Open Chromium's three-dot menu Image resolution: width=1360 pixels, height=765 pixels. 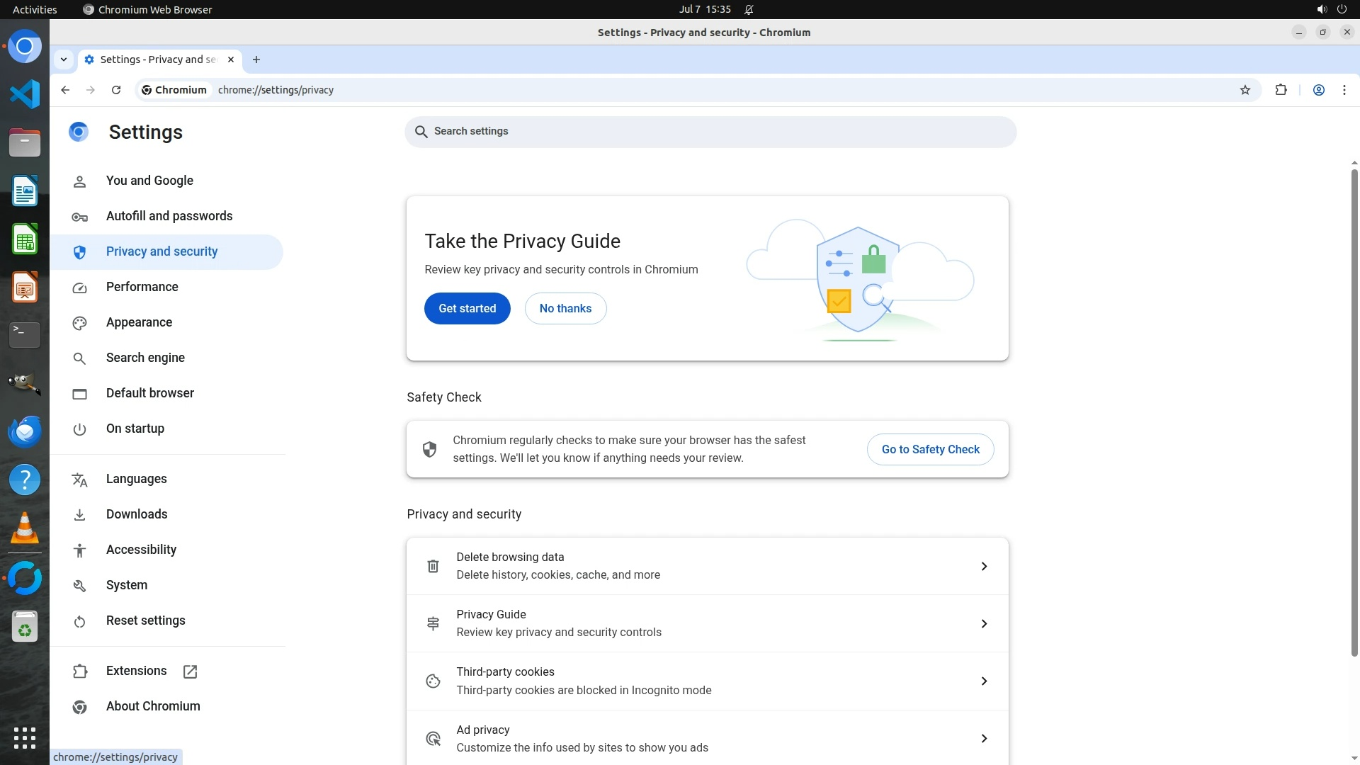point(1344,90)
